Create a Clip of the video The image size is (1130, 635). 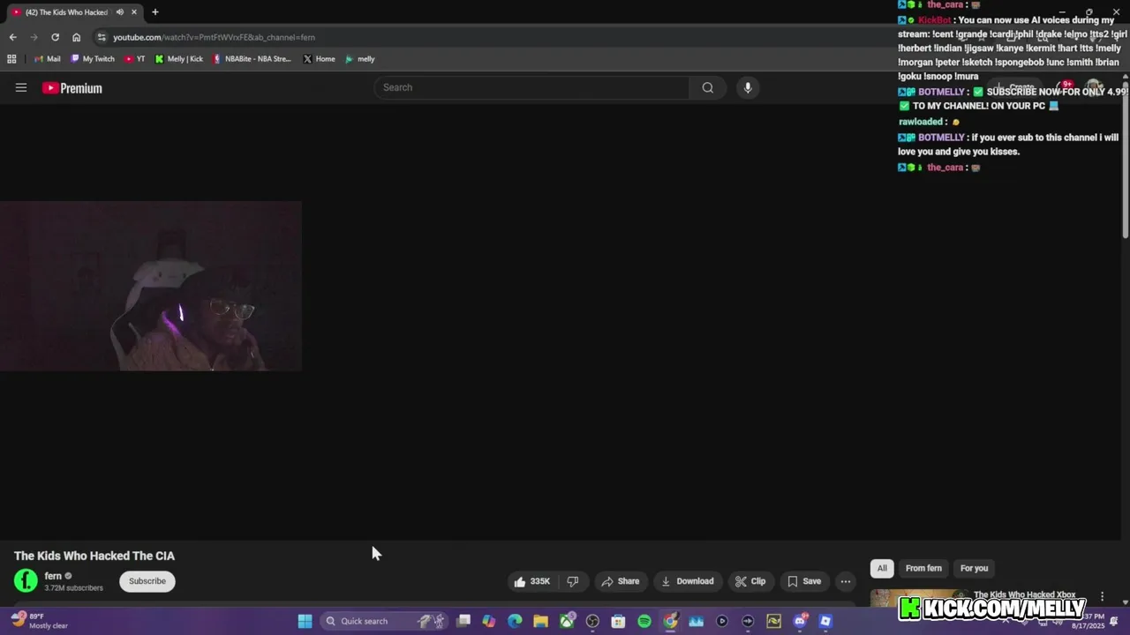point(750,581)
